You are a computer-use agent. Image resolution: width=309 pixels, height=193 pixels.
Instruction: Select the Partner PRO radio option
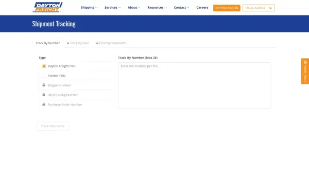coord(44,76)
